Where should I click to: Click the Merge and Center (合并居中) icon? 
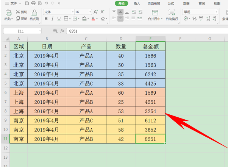tap(155, 15)
